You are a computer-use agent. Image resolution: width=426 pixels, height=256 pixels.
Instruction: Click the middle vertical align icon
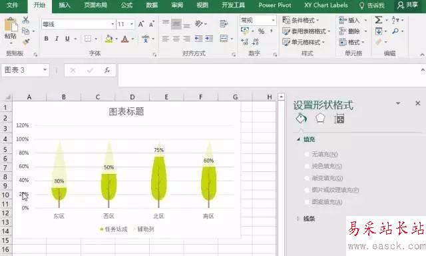pos(176,24)
